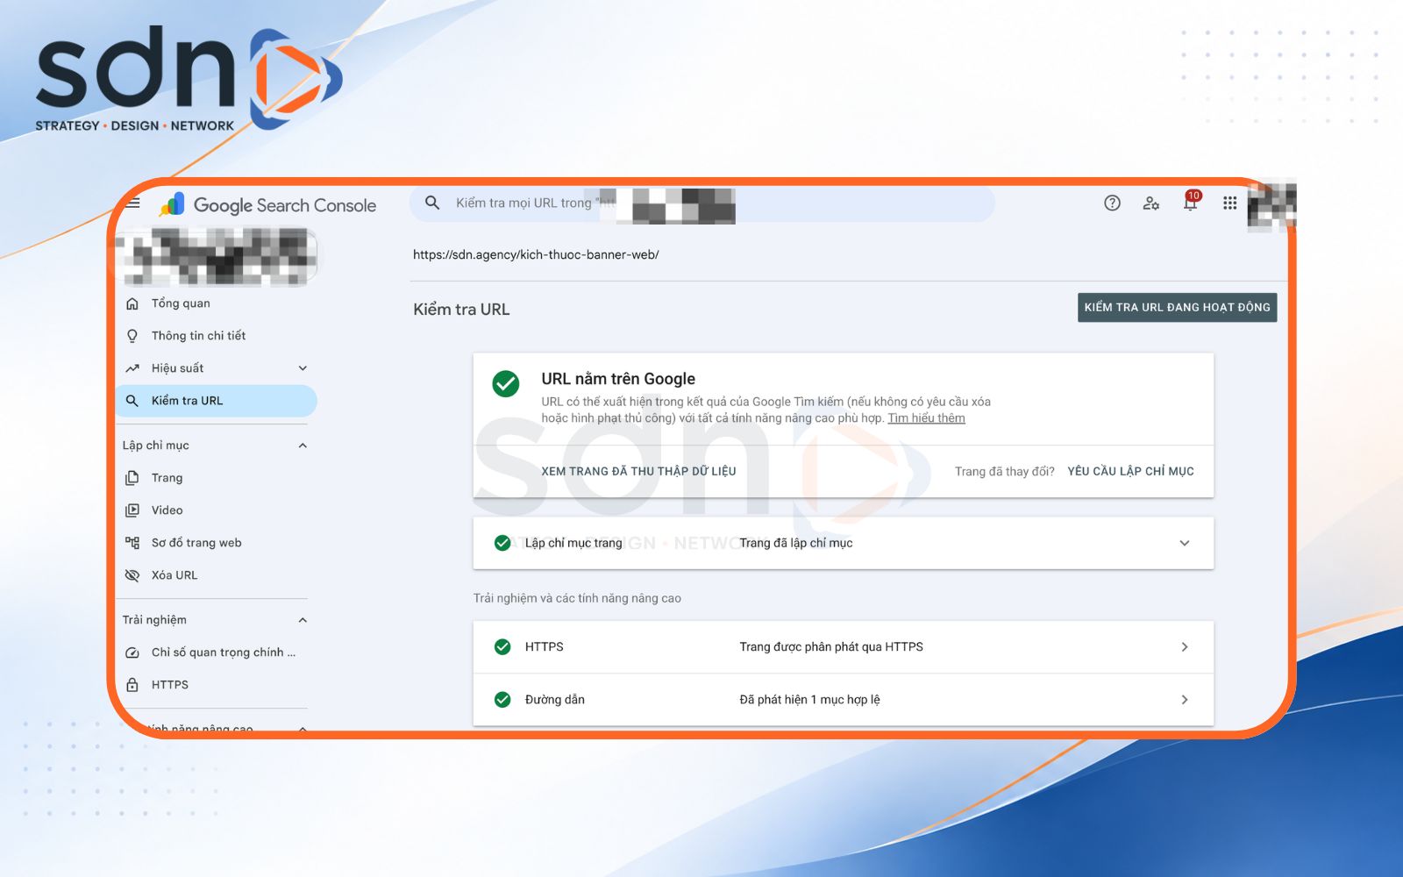Click the trend-line icon beside Hiệu suất

click(x=132, y=368)
